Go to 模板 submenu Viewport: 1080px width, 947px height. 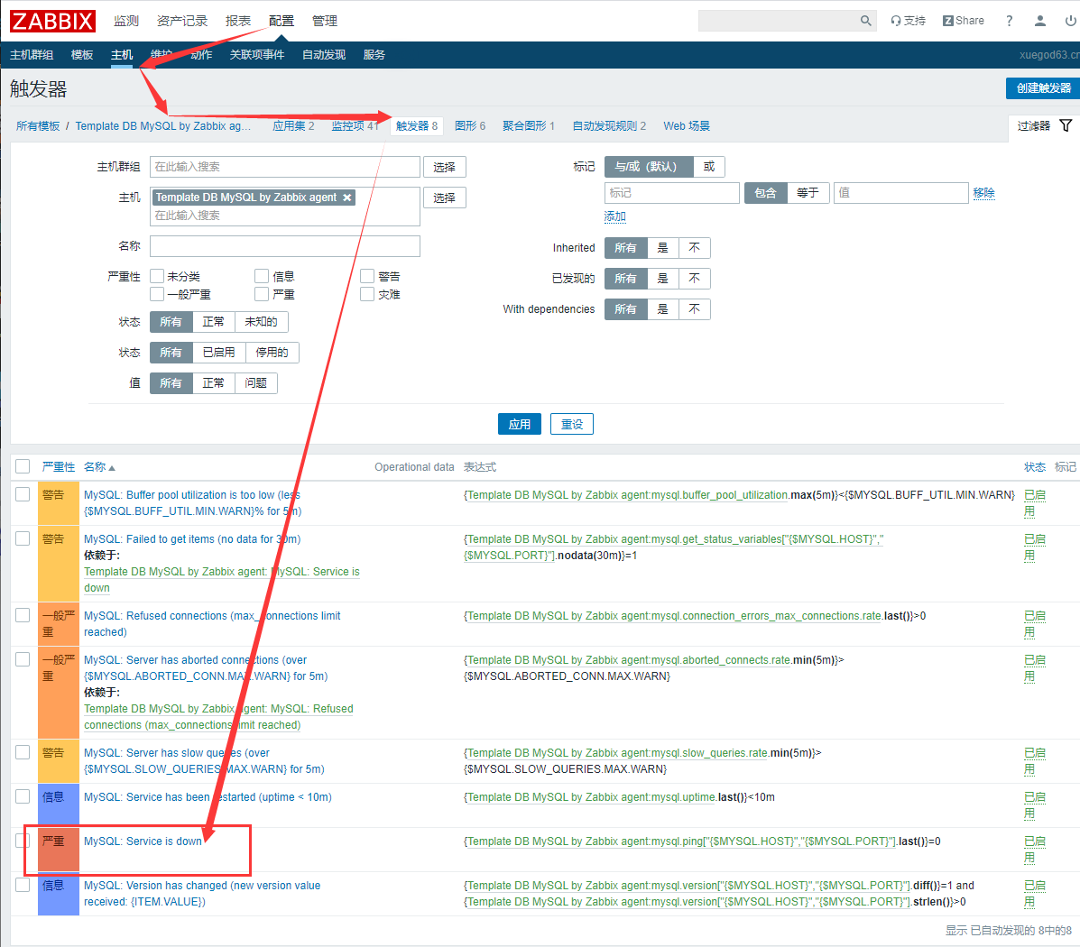(x=82, y=54)
